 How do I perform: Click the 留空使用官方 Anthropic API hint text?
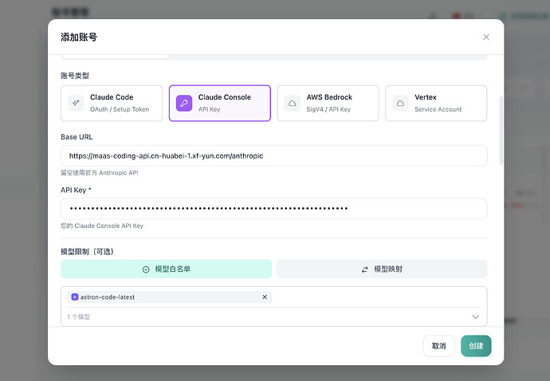coord(100,173)
